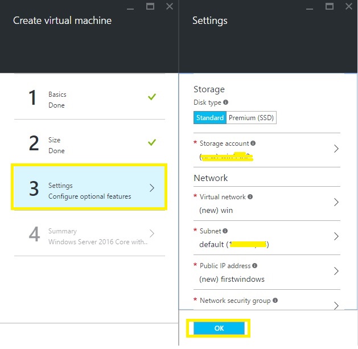Click the Virtual network info icon
358x349 pixels.
[250, 197]
